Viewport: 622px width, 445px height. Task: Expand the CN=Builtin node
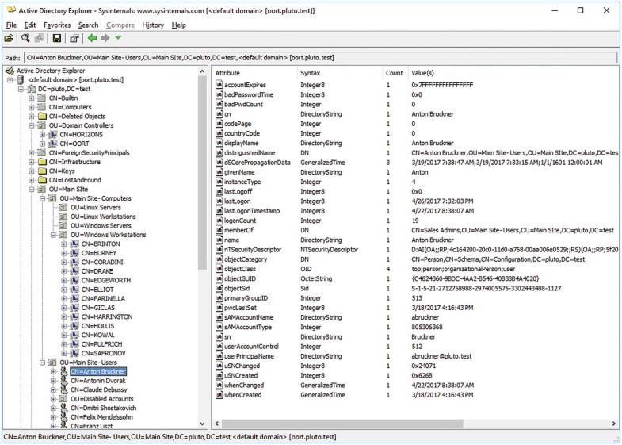tap(32, 98)
